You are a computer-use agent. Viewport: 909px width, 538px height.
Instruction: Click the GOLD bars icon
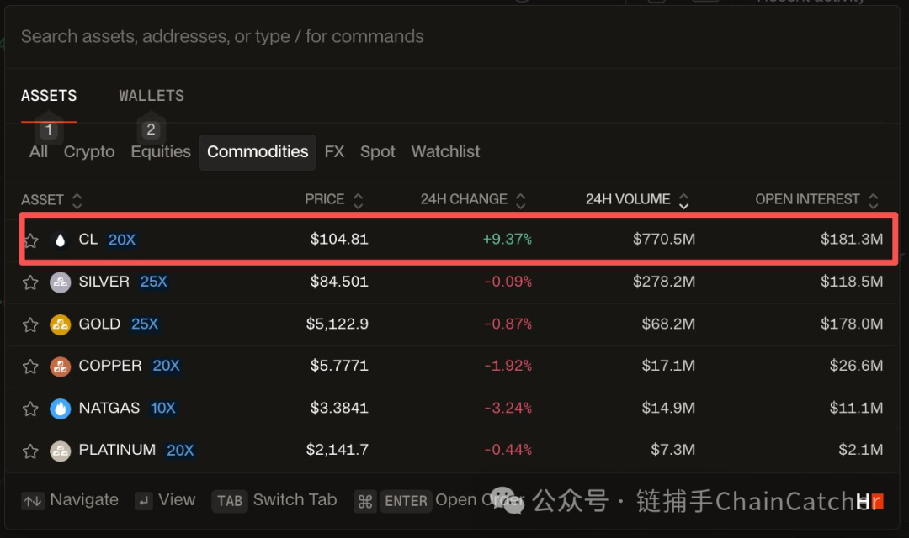pyautogui.click(x=61, y=324)
